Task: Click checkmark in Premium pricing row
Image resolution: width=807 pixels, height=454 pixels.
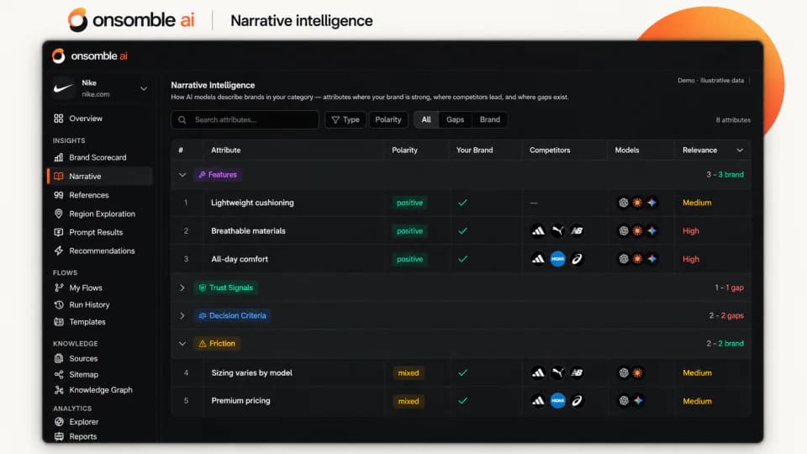Action: 462,400
